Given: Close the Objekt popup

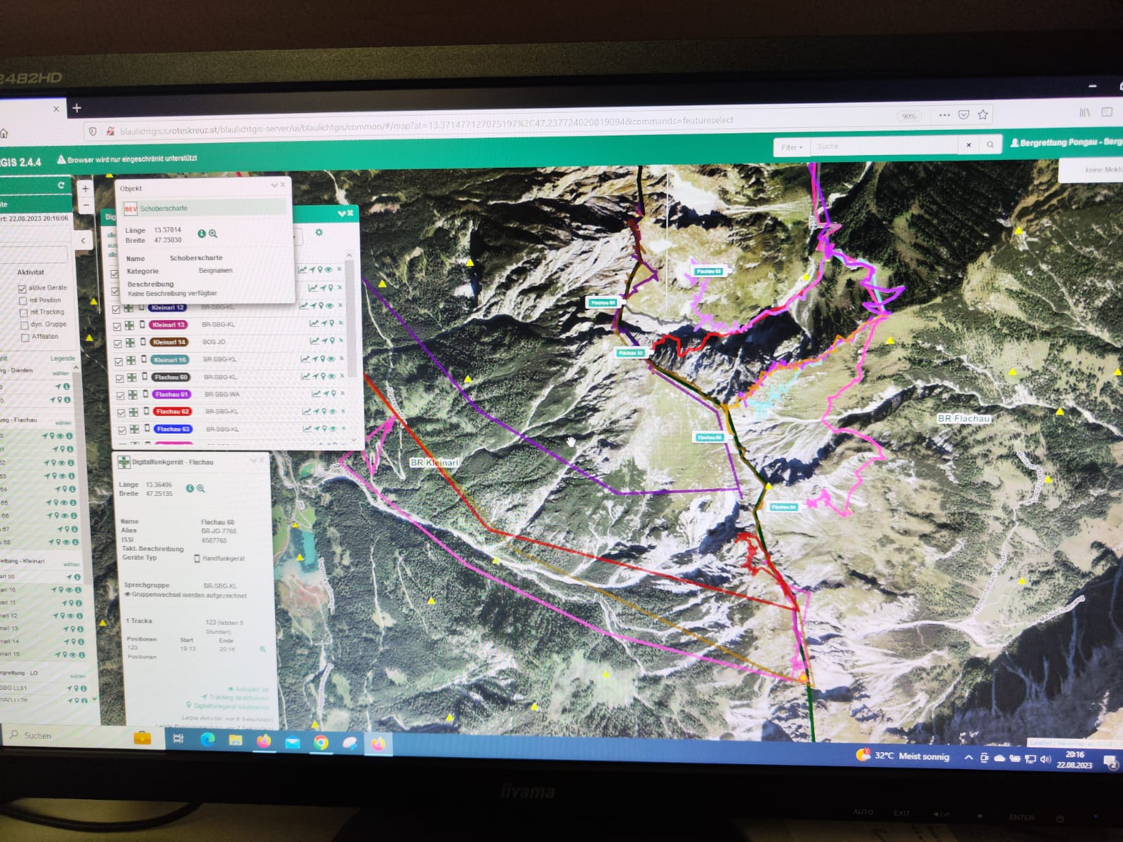Looking at the screenshot, I should [x=283, y=185].
